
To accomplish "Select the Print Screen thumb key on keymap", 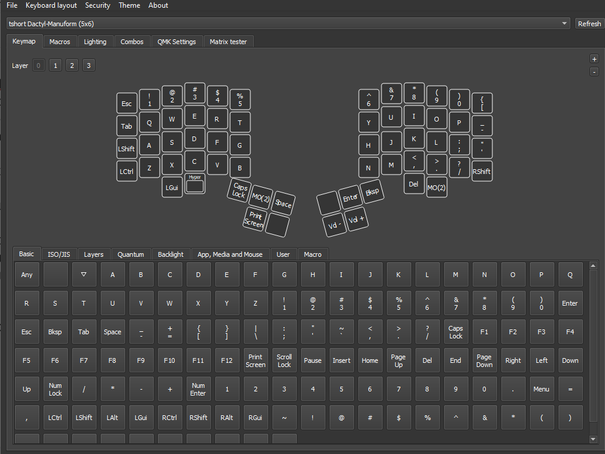I will point(255,219).
